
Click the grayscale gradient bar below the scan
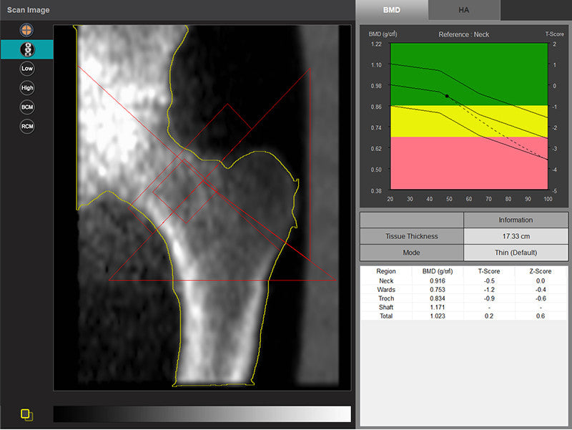(x=202, y=414)
